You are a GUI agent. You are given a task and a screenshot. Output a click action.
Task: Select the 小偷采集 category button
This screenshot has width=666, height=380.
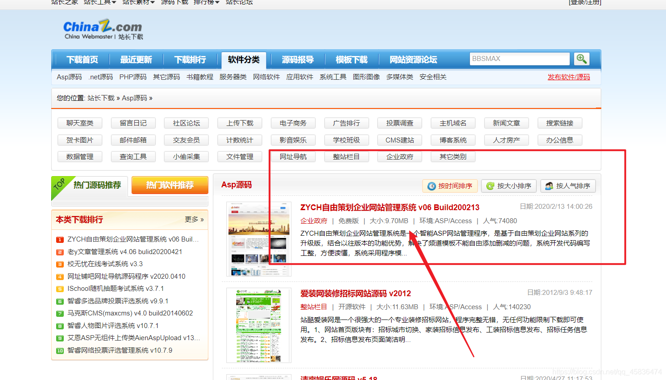click(186, 157)
